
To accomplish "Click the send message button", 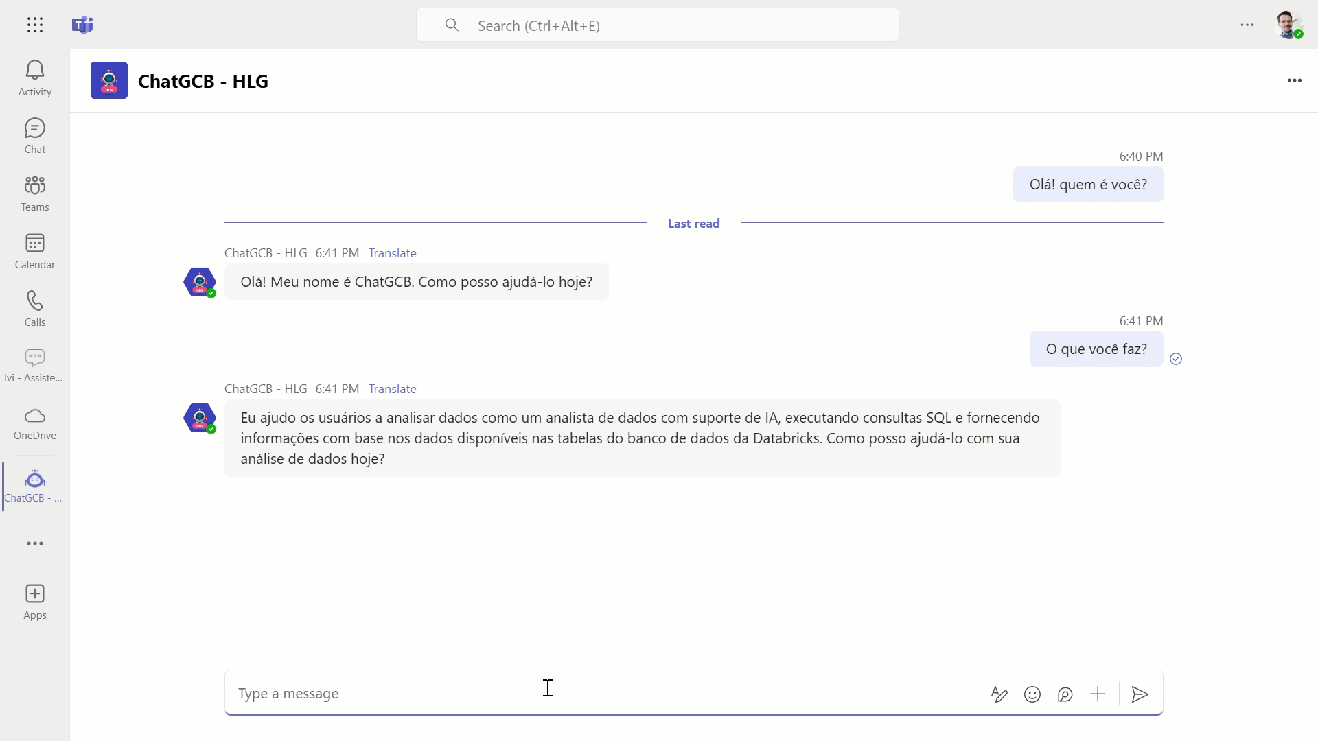I will tap(1140, 694).
